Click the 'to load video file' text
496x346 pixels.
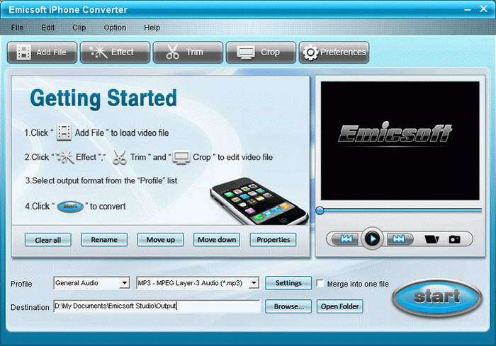coord(140,133)
